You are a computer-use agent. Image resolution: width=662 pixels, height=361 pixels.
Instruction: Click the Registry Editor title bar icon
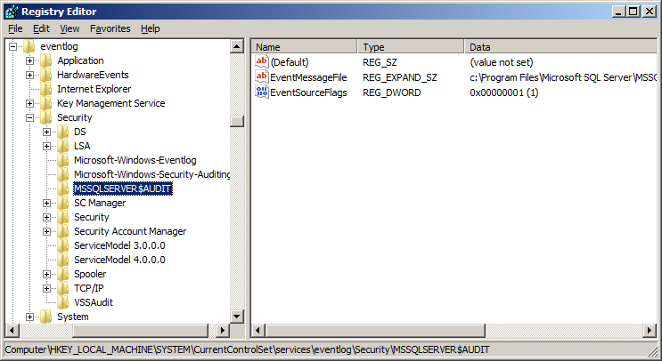[x=11, y=12]
